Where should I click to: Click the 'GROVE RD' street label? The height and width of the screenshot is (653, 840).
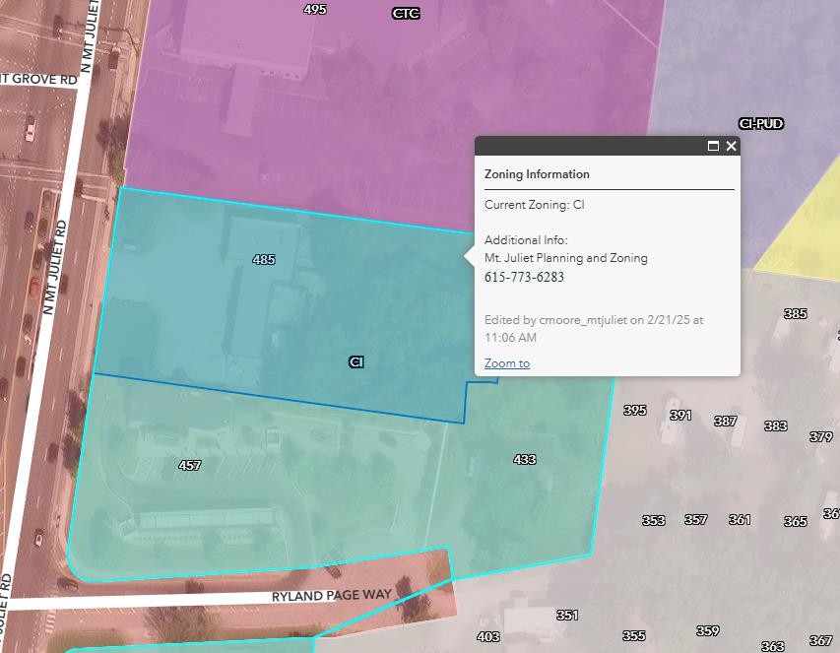click(44, 79)
